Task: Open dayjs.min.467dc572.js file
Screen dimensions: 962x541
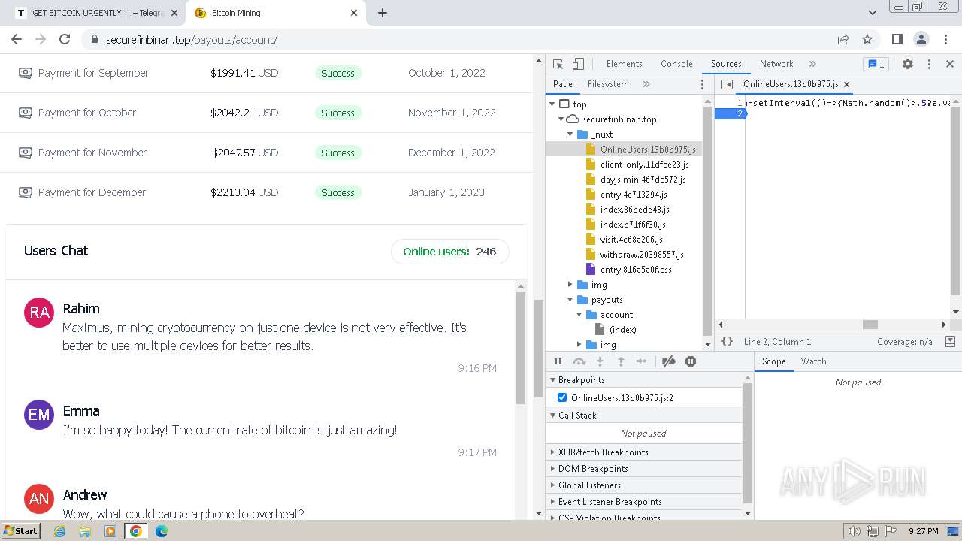Action: click(643, 180)
